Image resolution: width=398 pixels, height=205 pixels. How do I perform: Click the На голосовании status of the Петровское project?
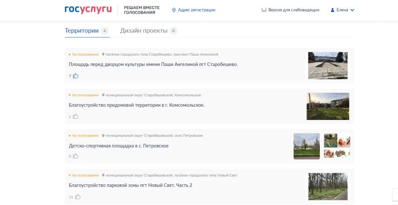[x=85, y=136]
